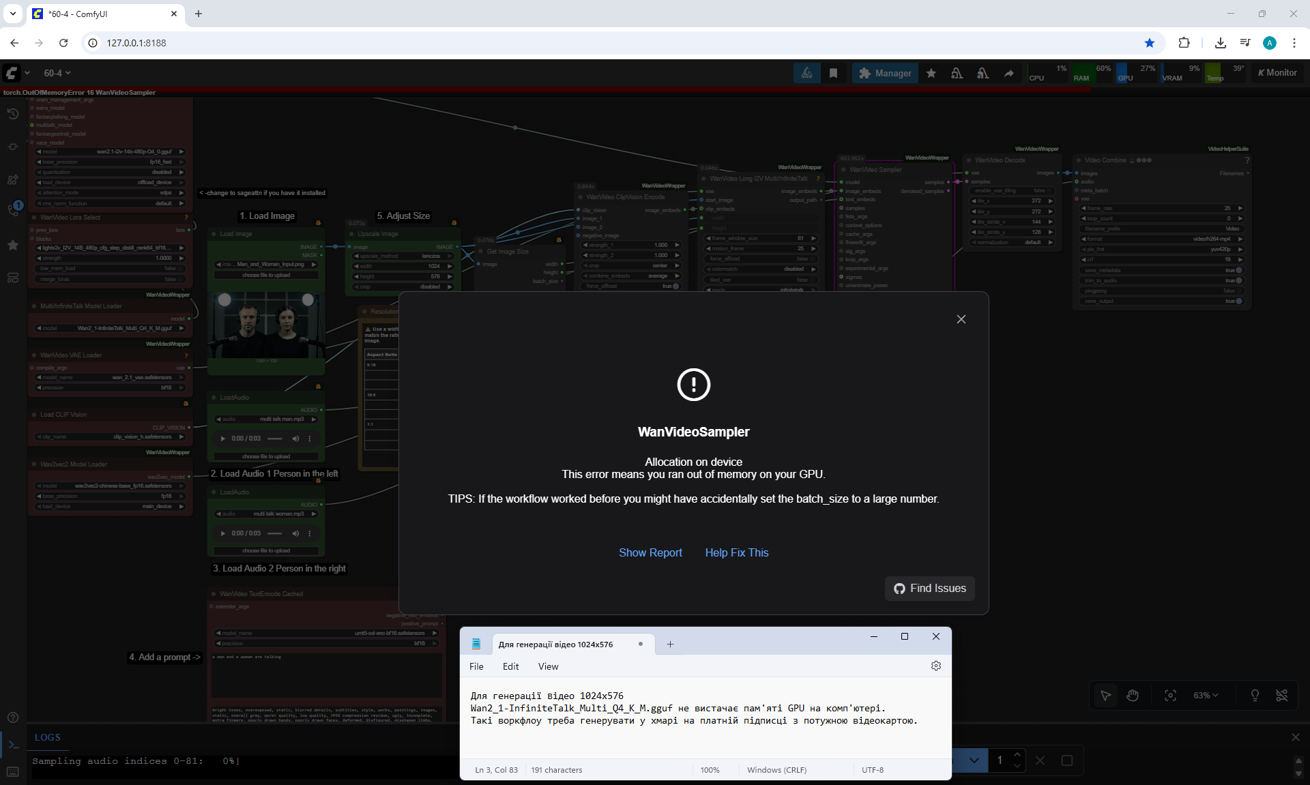
Task: Open the Edit menu in Notepad
Action: (510, 666)
